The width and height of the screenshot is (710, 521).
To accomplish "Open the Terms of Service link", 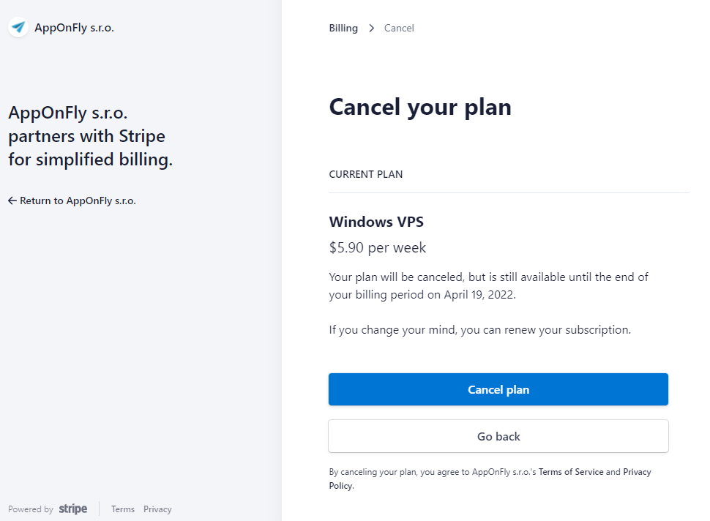I will pyautogui.click(x=570, y=472).
